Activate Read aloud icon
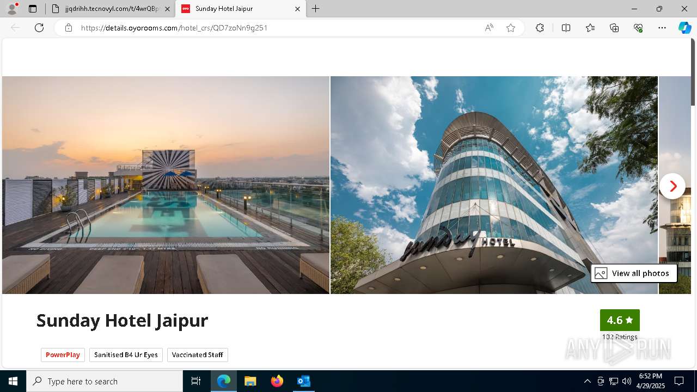This screenshot has height=392, width=697. (489, 28)
